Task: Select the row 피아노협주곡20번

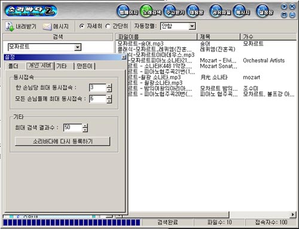Action: (x=160, y=94)
